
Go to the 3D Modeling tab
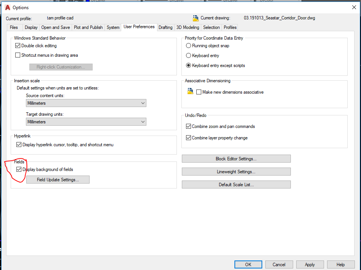point(188,27)
